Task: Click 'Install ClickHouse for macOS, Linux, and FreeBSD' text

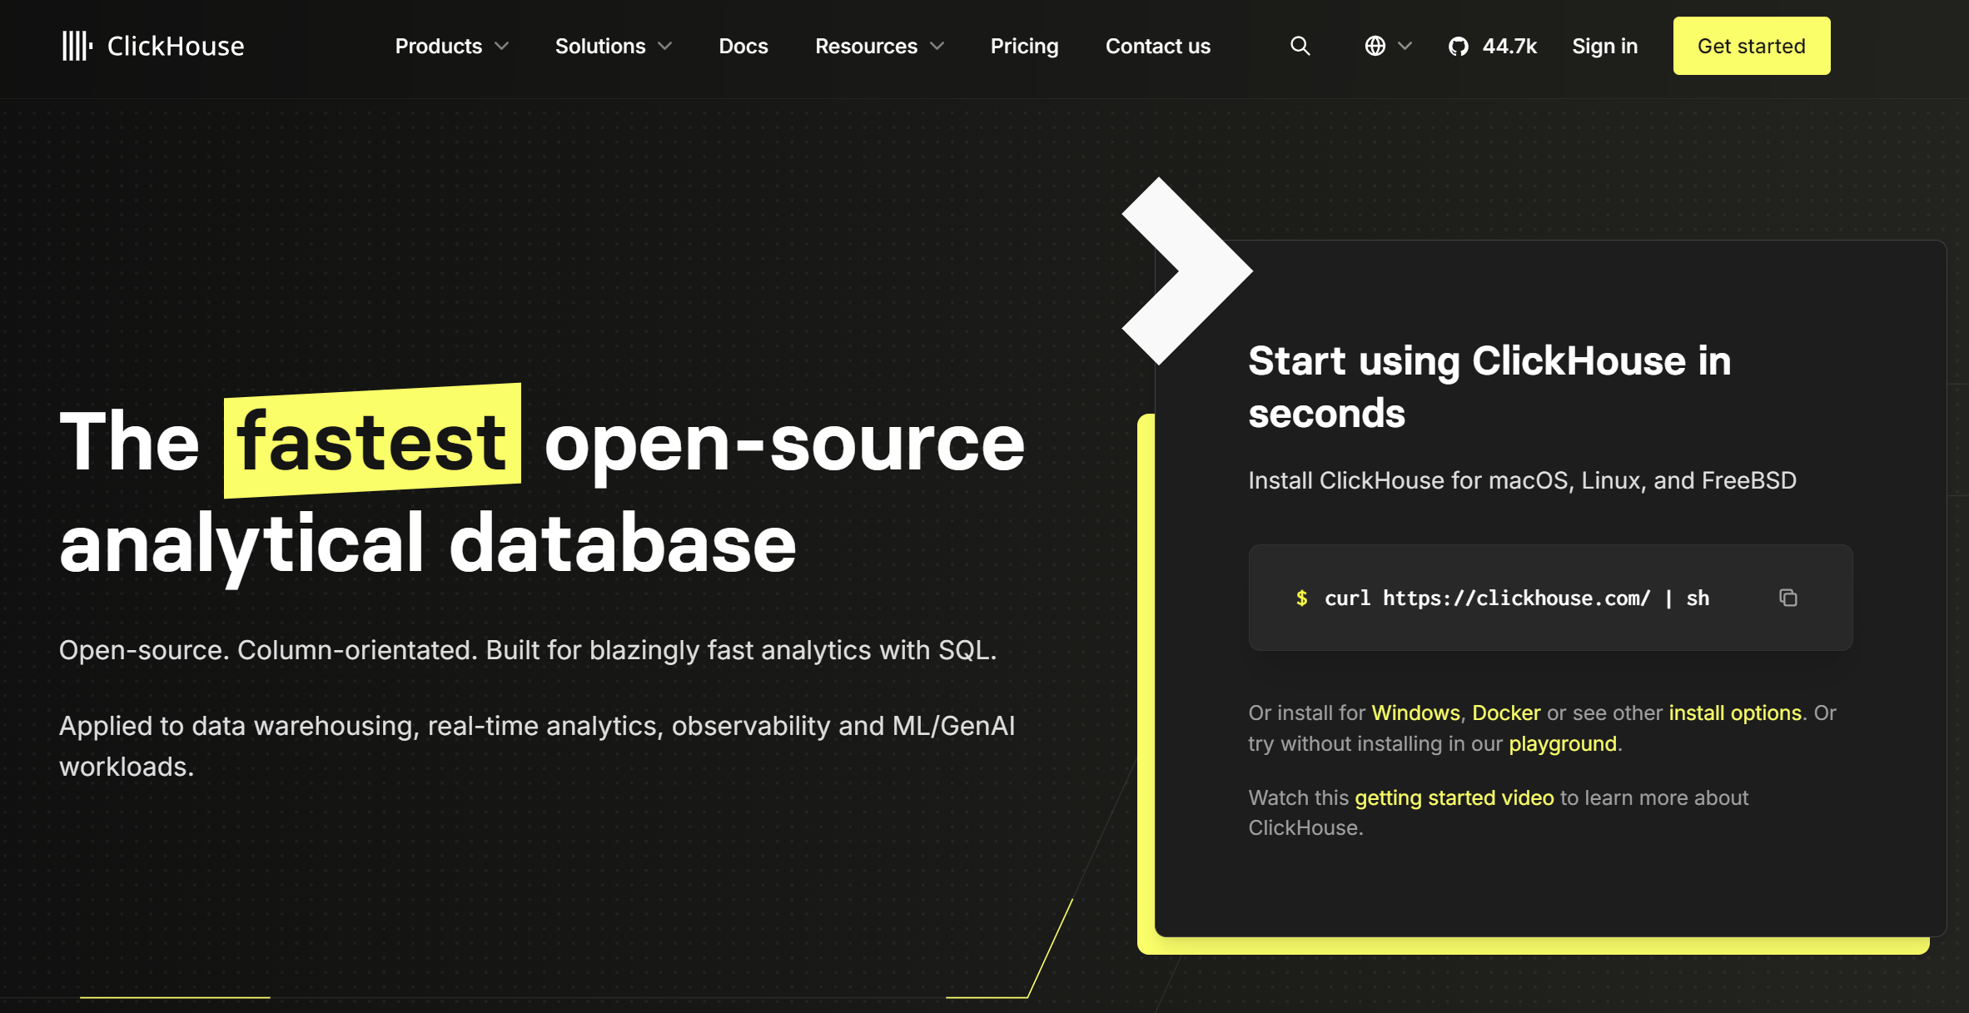Action: click(1522, 480)
